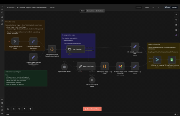Click the Add tag link
The image size is (180, 116).
pos(52,8)
